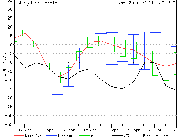Viewport: 177px width, 137px height.
Task: Click the 'SOI Index' y-axis label
Action: 4,65
